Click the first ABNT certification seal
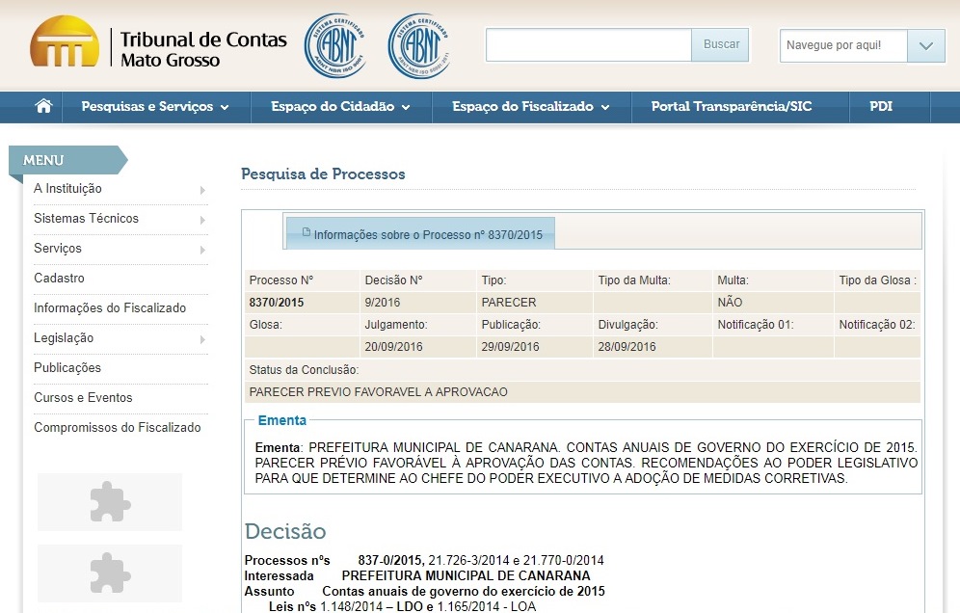 click(334, 45)
